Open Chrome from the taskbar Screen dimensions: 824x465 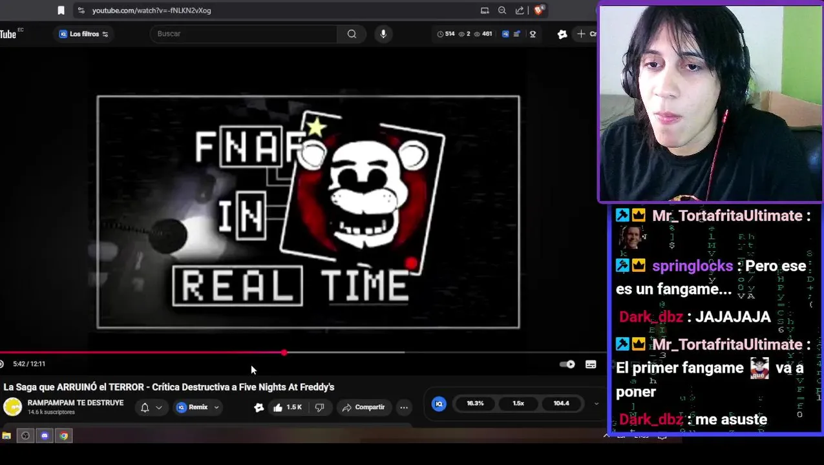tap(64, 436)
